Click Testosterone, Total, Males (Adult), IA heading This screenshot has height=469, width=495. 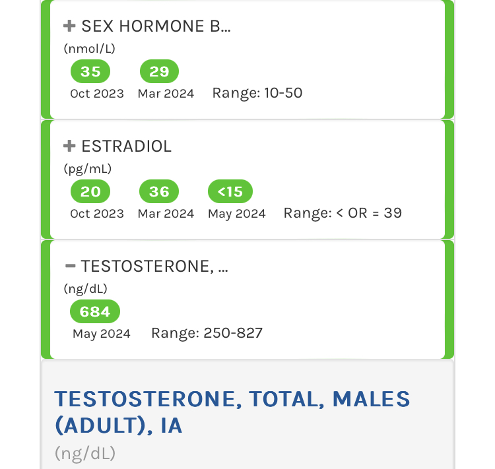tap(232, 412)
